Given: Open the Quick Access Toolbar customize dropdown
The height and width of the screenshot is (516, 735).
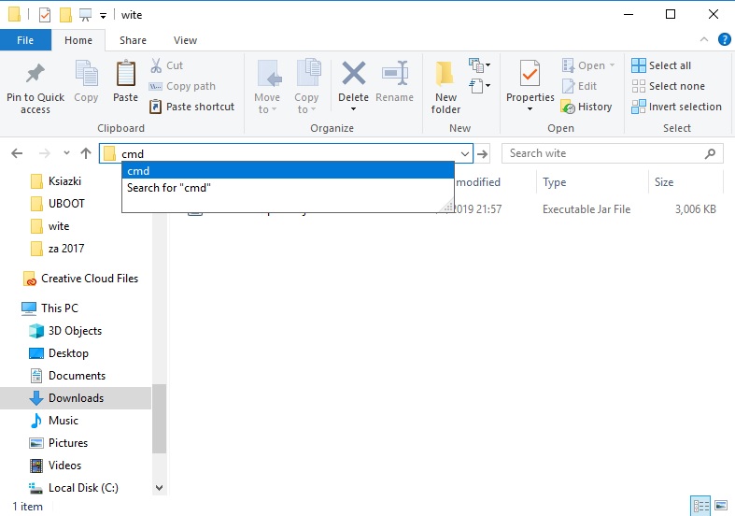Looking at the screenshot, I should click(103, 16).
